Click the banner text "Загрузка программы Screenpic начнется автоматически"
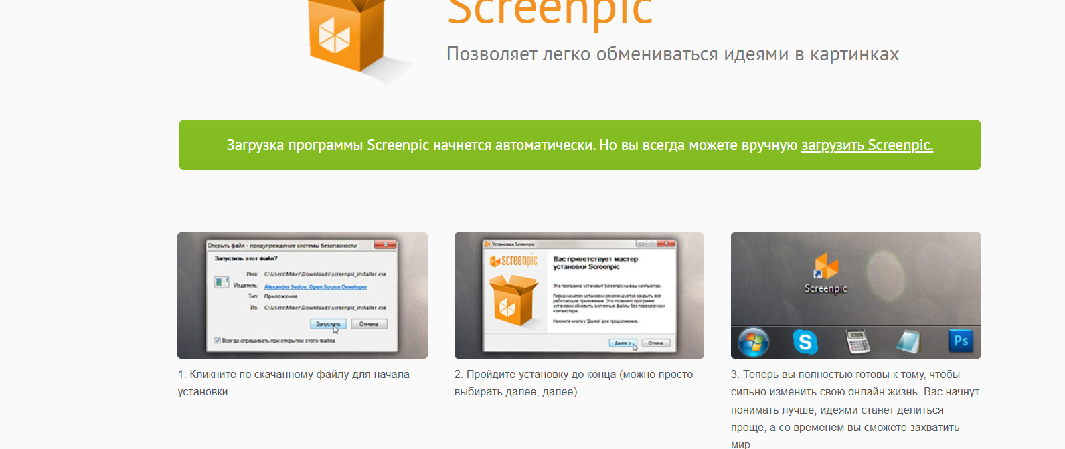 click(x=411, y=145)
